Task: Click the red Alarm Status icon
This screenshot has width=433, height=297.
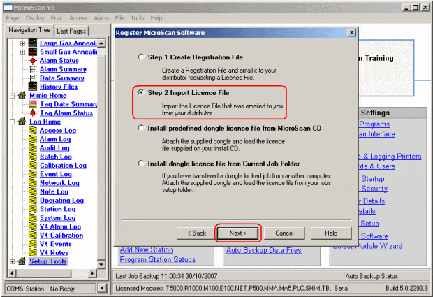Action: [33, 61]
